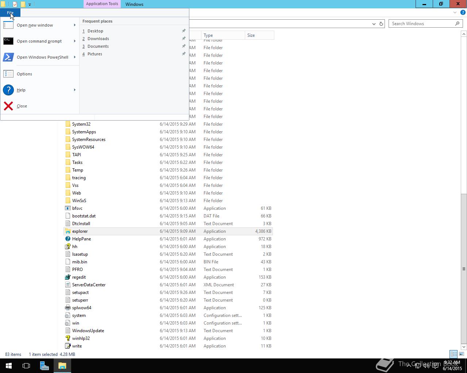Switch to Details view in status bar
Image resolution: width=467 pixels, height=373 pixels.
coord(454,354)
